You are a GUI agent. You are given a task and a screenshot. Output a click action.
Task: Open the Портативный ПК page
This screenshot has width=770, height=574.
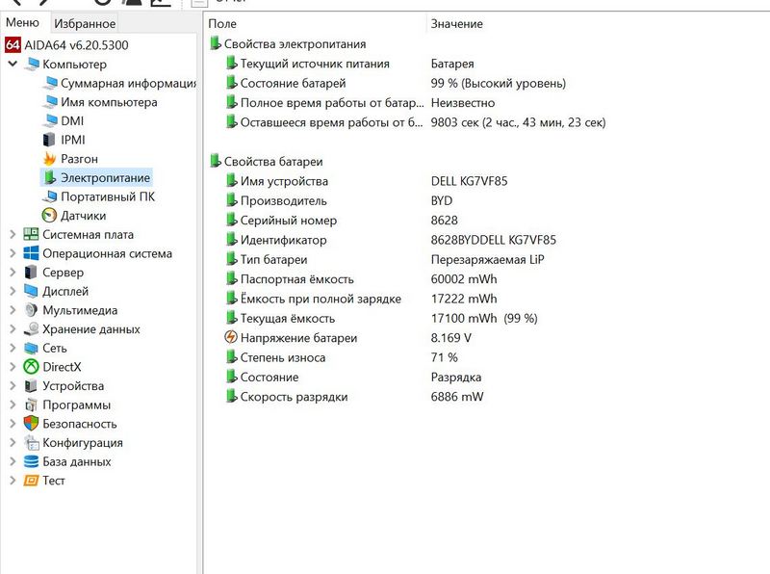pyautogui.click(x=107, y=196)
